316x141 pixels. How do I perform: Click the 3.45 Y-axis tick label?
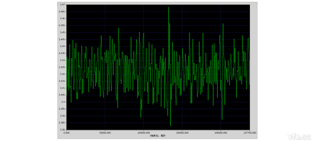[62, 32]
